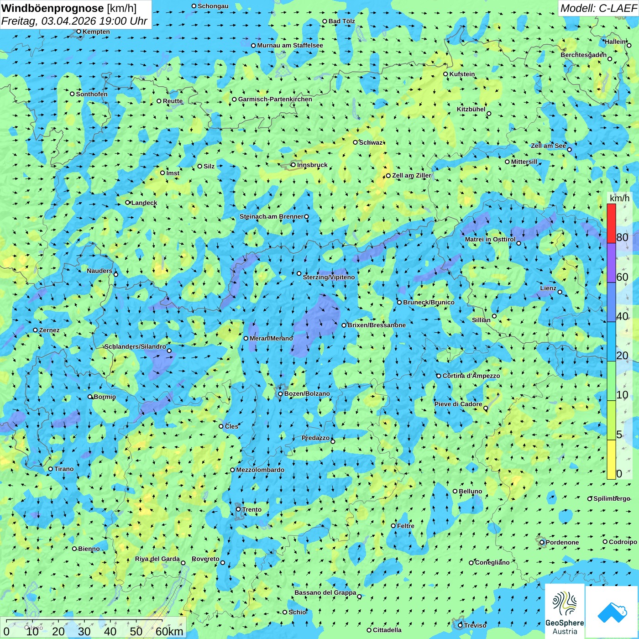Click the Innsbruck city label
Viewport: 639px width, 639px height.
(312, 165)
